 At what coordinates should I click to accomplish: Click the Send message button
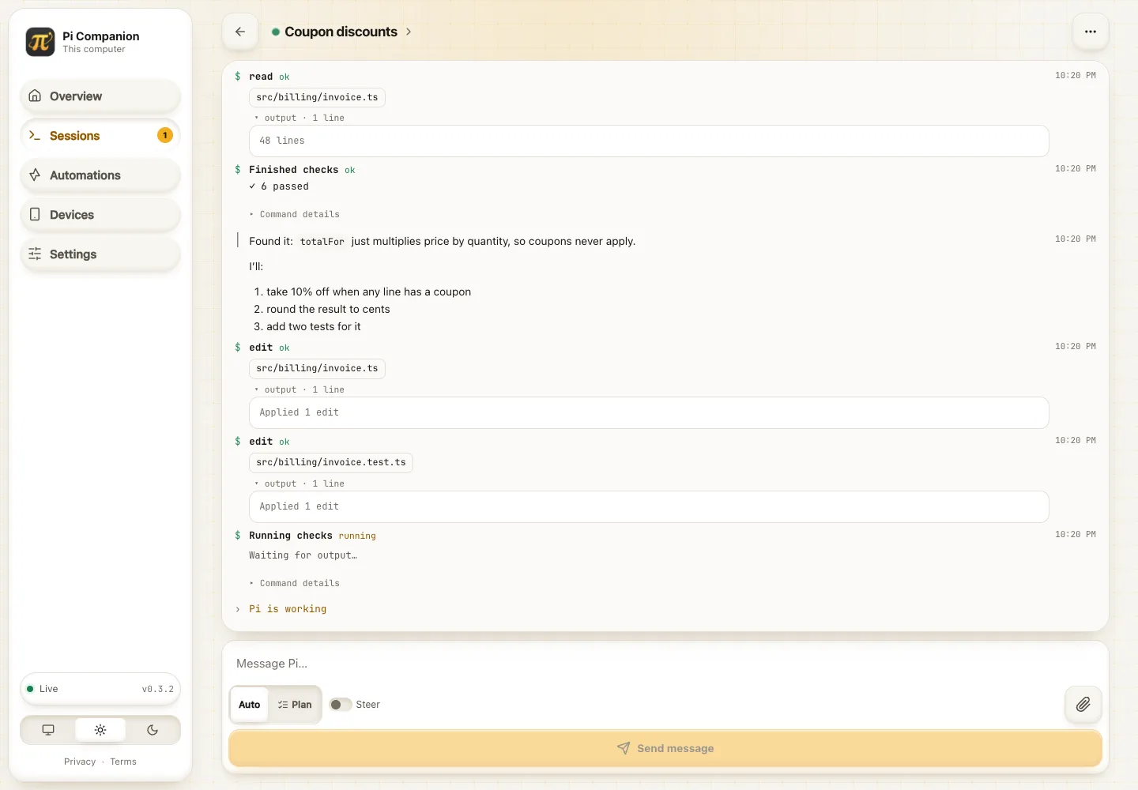[665, 748]
